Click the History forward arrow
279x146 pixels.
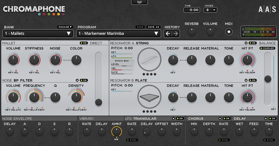[x=175, y=34]
